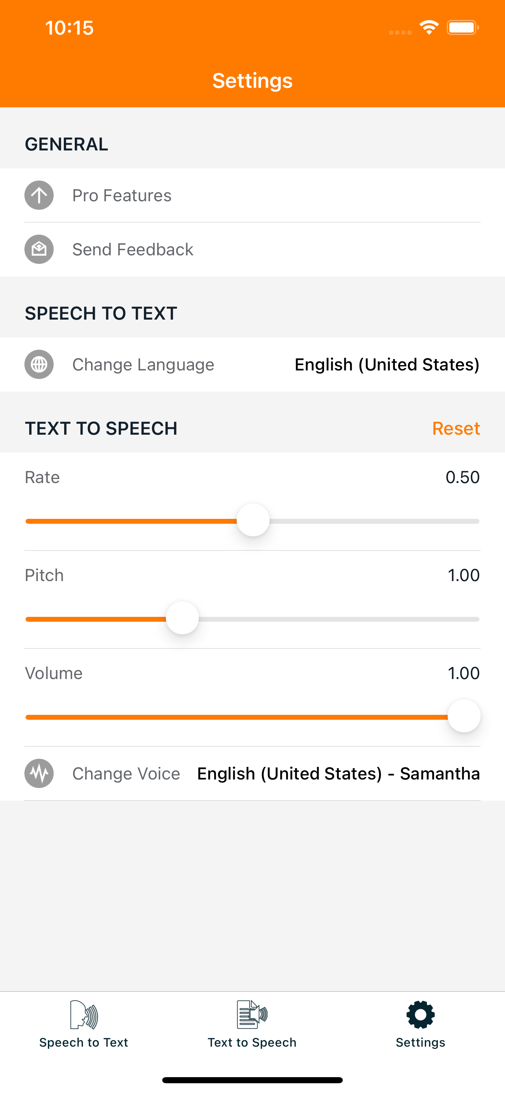
Task: Tap the Wi-Fi status bar icon
Action: (x=429, y=28)
